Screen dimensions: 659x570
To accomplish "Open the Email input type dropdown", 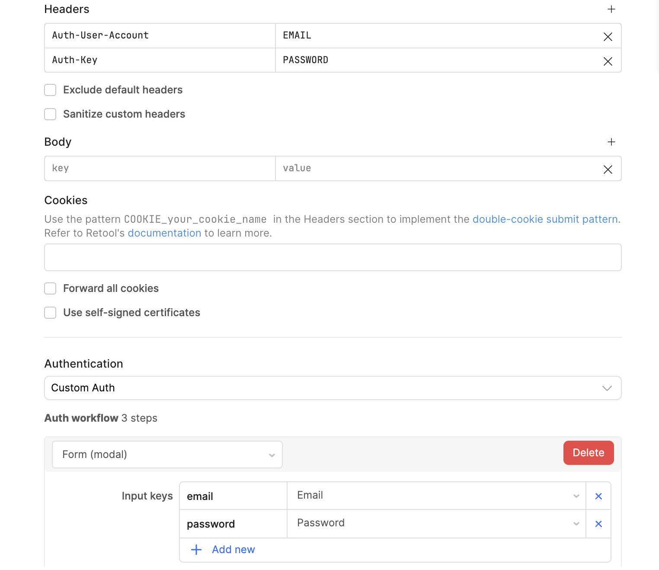I will pyautogui.click(x=436, y=496).
